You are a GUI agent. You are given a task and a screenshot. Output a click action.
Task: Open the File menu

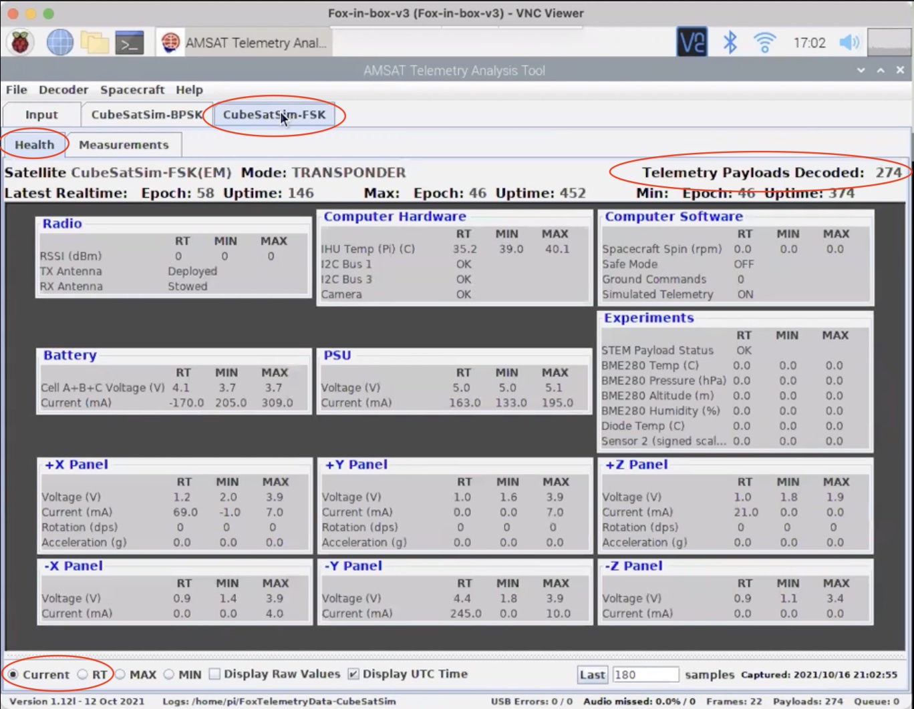point(17,89)
